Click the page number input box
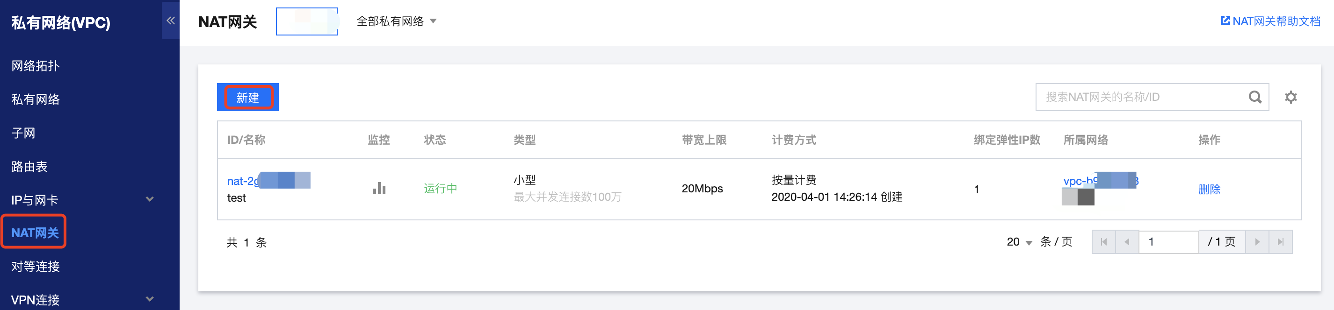This screenshot has height=310, width=1334. tap(1169, 242)
